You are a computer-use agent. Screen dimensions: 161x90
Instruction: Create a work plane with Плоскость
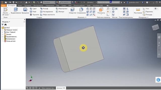coord(101,11)
